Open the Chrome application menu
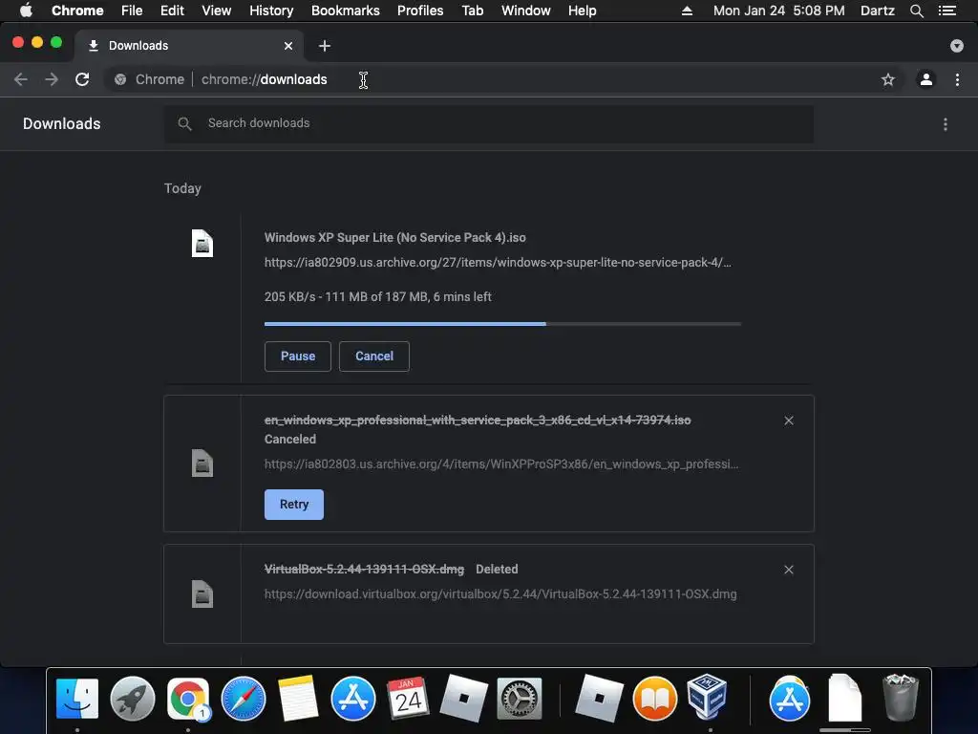 point(77,11)
